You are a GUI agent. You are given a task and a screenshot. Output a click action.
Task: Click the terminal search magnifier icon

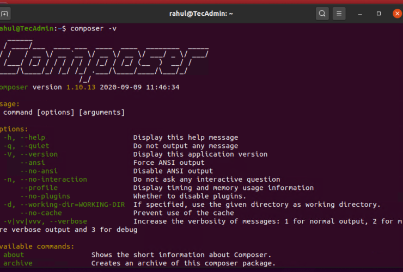point(322,14)
